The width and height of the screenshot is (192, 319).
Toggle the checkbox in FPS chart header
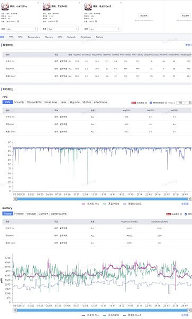coord(151,103)
